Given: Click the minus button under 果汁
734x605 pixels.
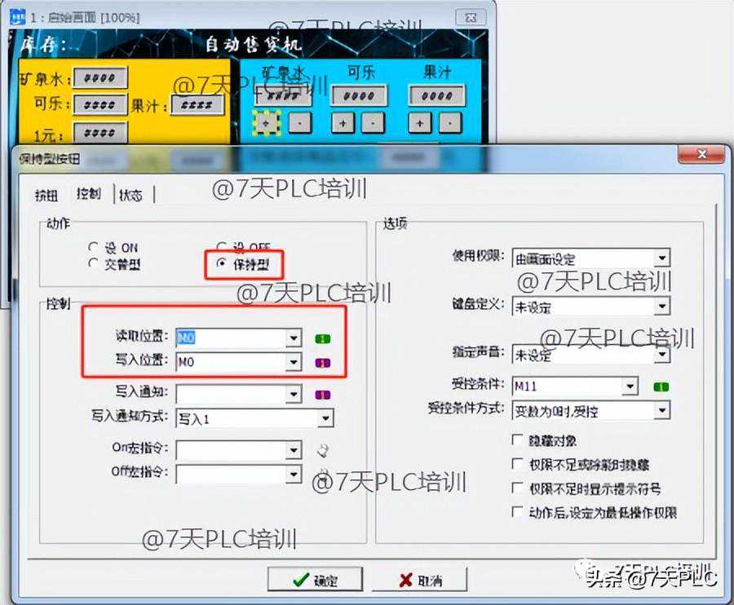Looking at the screenshot, I should pos(450,122).
